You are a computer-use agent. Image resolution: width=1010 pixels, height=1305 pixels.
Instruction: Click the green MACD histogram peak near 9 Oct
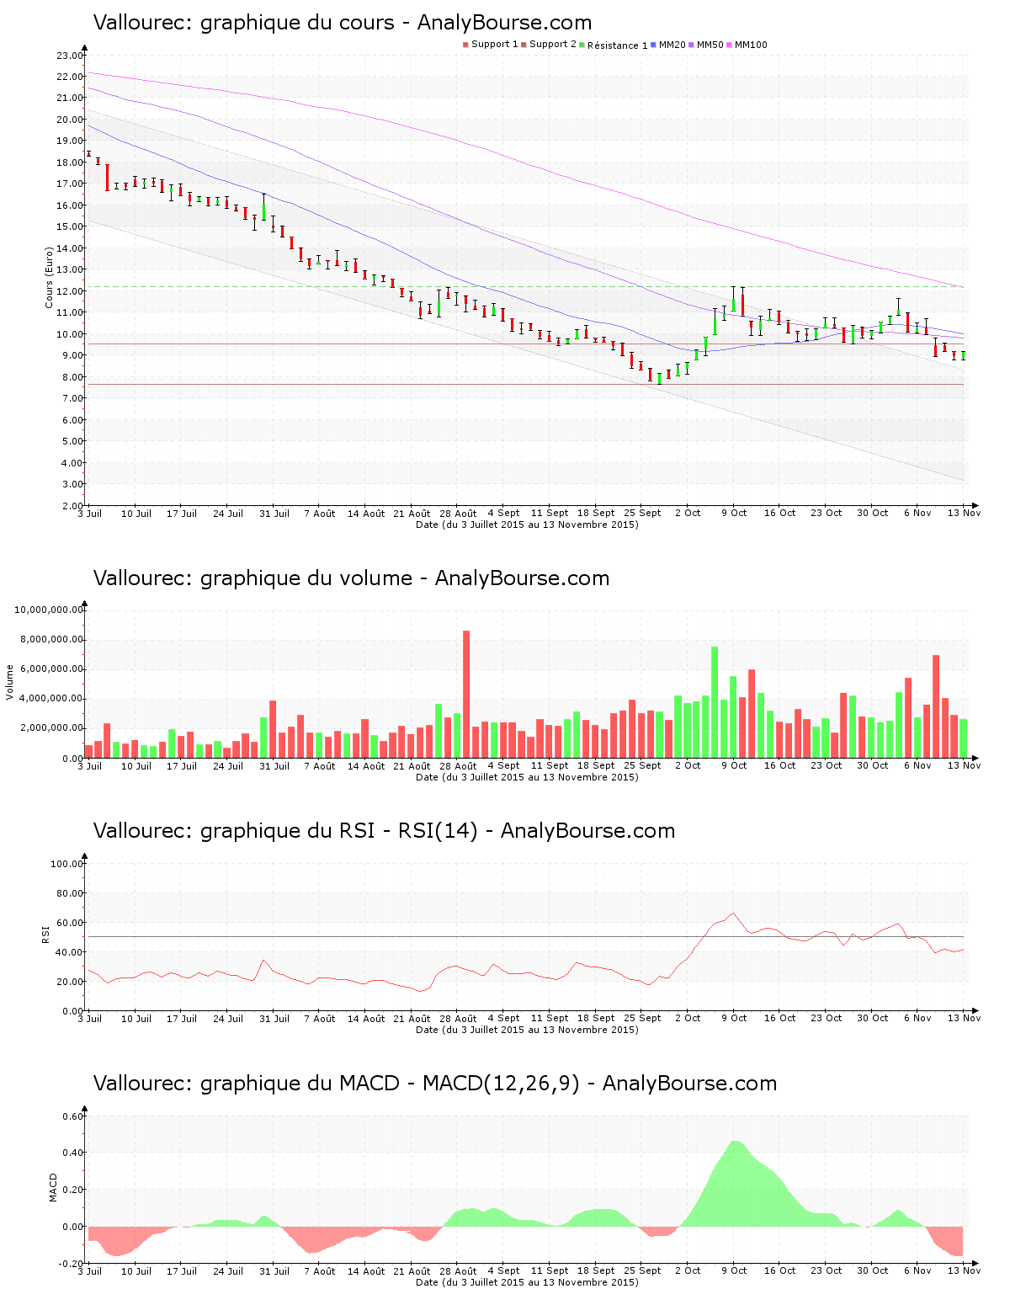coord(735,1183)
